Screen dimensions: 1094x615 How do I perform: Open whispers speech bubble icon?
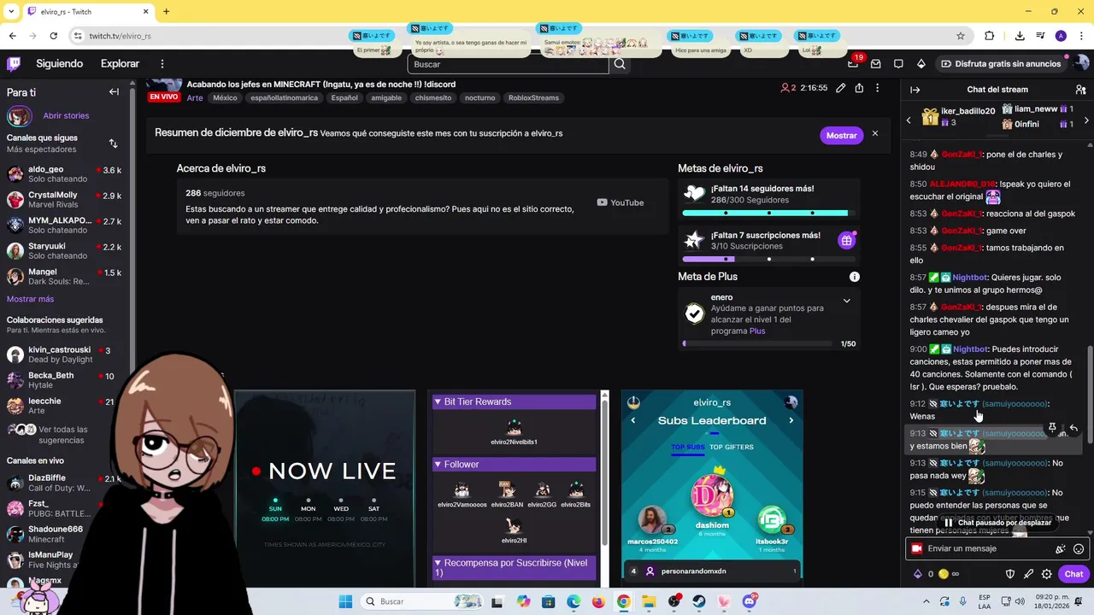point(898,64)
